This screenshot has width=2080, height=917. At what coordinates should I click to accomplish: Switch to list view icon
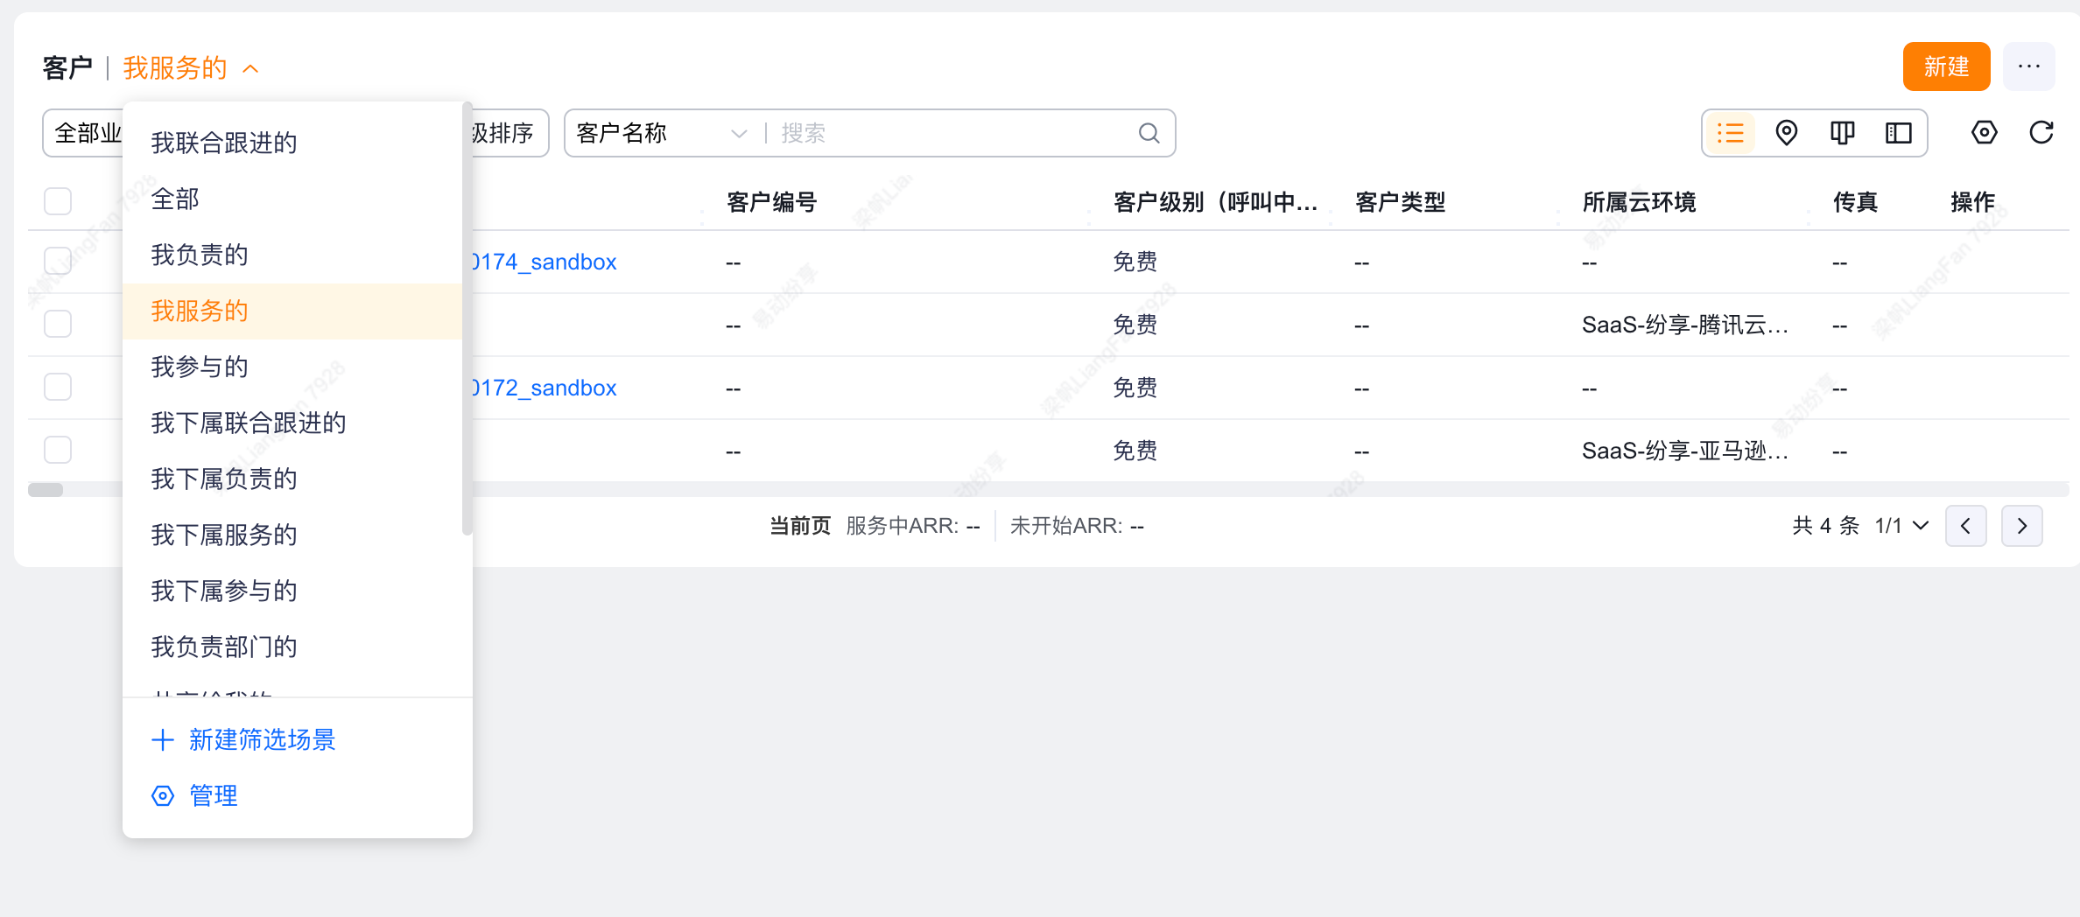click(x=1730, y=133)
